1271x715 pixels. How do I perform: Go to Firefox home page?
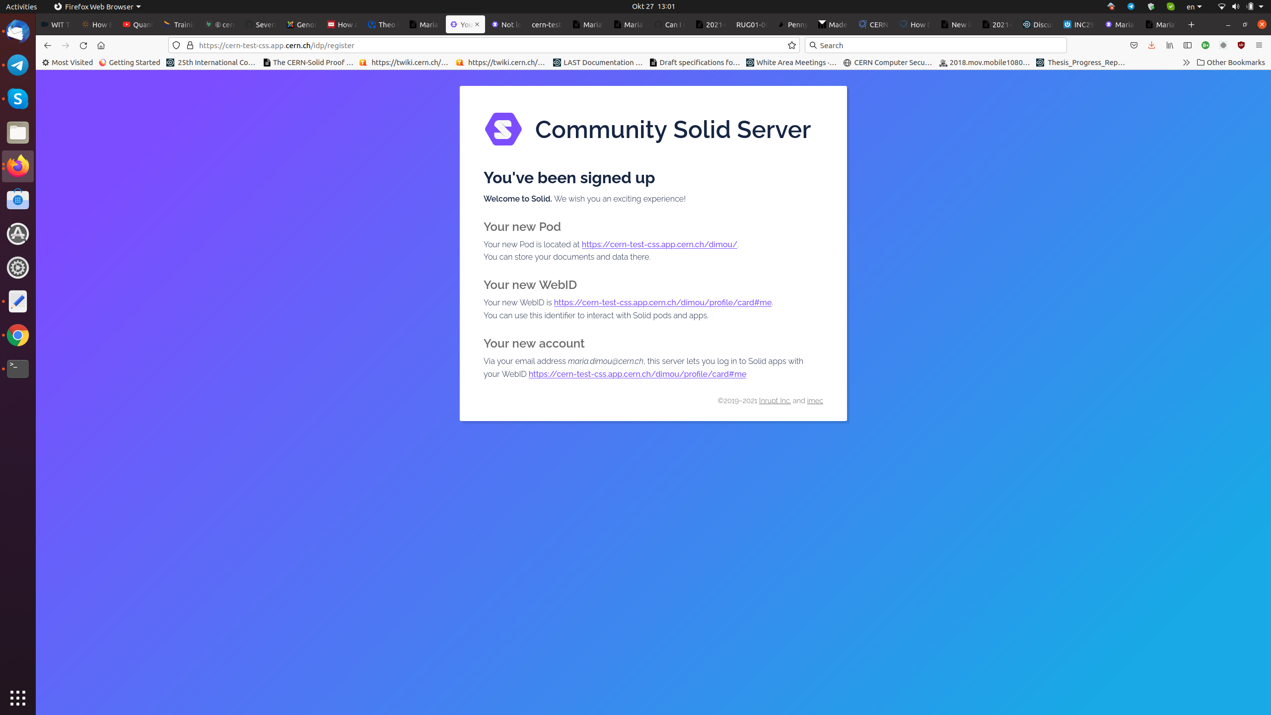point(101,45)
